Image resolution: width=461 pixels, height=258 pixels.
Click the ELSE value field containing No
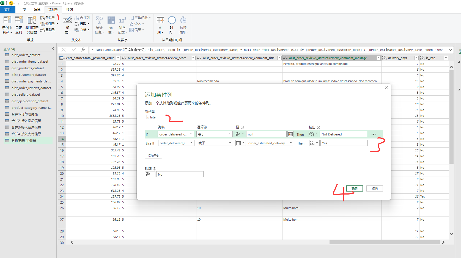pyautogui.click(x=180, y=174)
